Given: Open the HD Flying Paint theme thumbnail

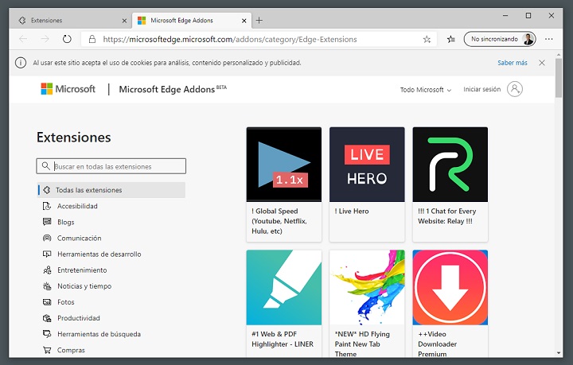Looking at the screenshot, I should (x=367, y=287).
